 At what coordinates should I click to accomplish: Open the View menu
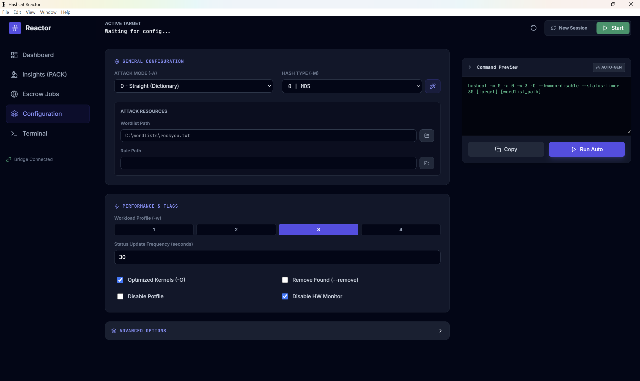click(x=30, y=12)
